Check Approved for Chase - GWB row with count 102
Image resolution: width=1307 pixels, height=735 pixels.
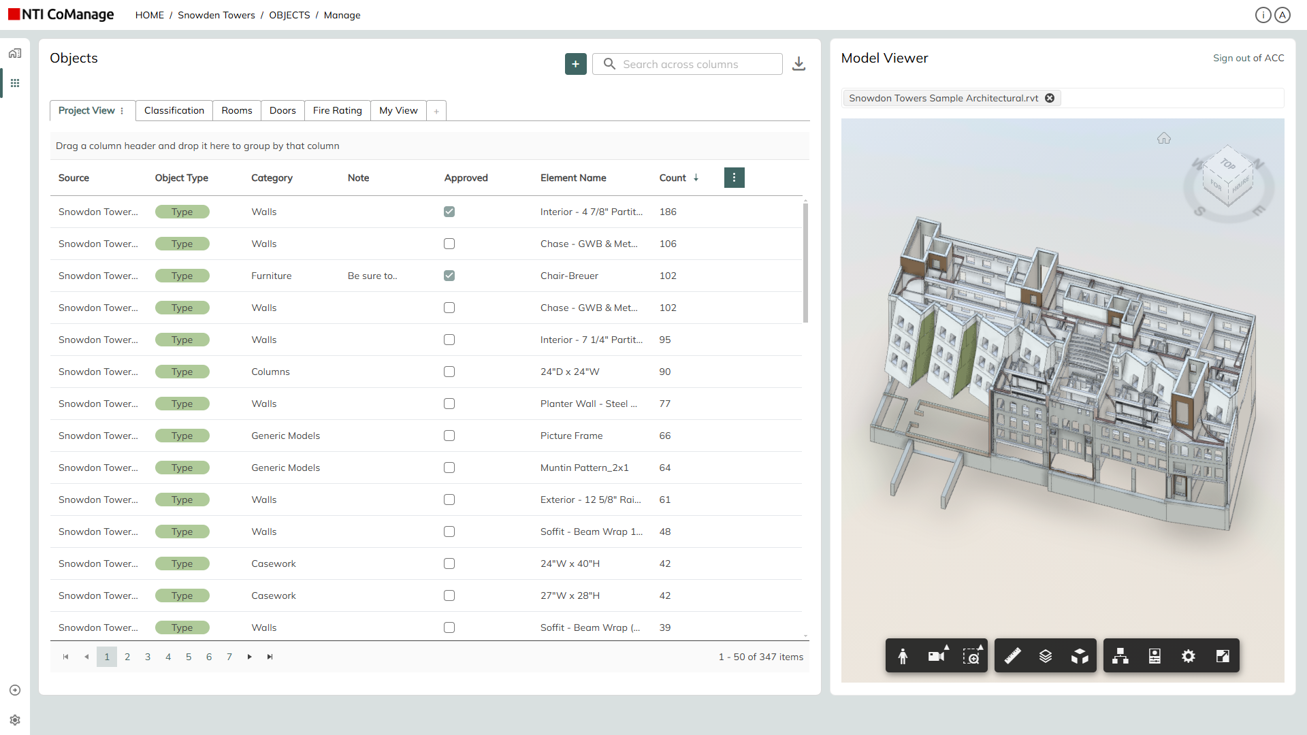pyautogui.click(x=449, y=308)
